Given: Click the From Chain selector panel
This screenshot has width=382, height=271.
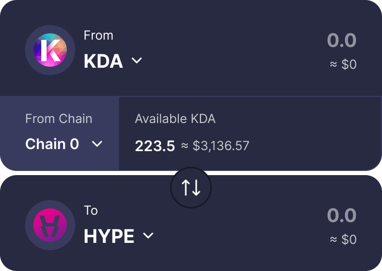Looking at the screenshot, I should click(x=59, y=133).
